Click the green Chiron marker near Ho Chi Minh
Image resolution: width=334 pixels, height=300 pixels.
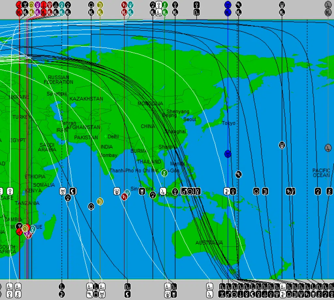[164, 173]
